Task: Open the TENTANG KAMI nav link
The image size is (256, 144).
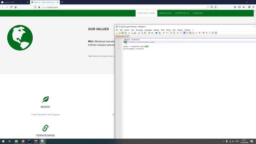Action: click(x=146, y=13)
